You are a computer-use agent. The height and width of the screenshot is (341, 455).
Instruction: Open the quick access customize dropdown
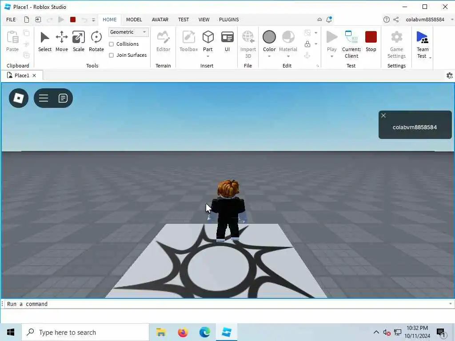pyautogui.click(x=93, y=20)
